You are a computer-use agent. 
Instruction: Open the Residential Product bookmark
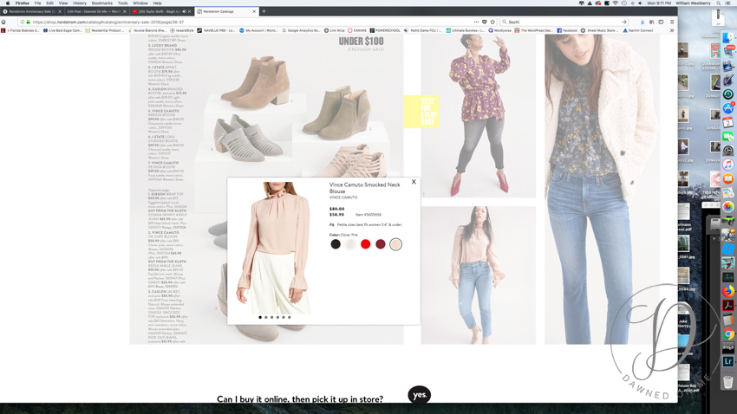(x=103, y=30)
